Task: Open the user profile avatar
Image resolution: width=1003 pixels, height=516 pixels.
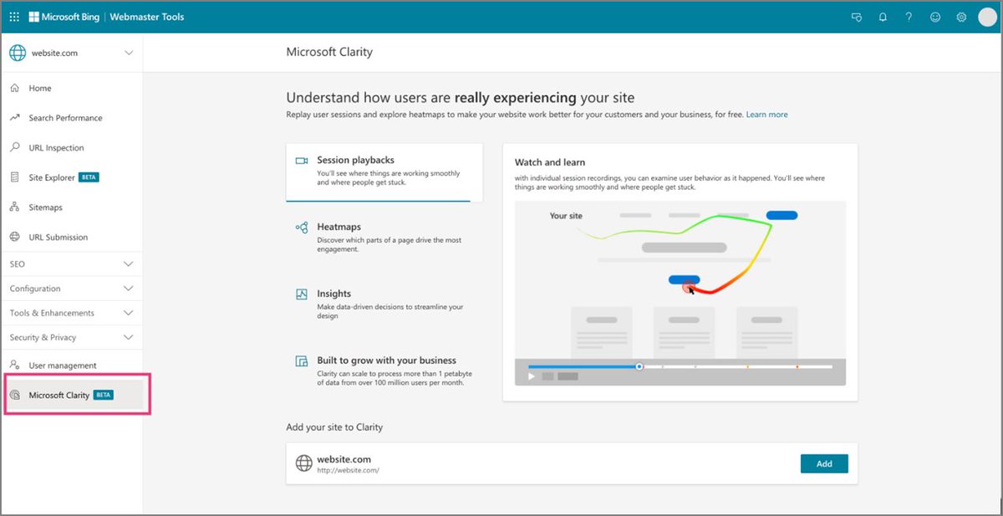Action: pyautogui.click(x=987, y=17)
